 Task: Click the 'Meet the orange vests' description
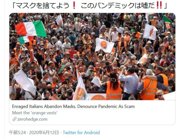coord(35,113)
